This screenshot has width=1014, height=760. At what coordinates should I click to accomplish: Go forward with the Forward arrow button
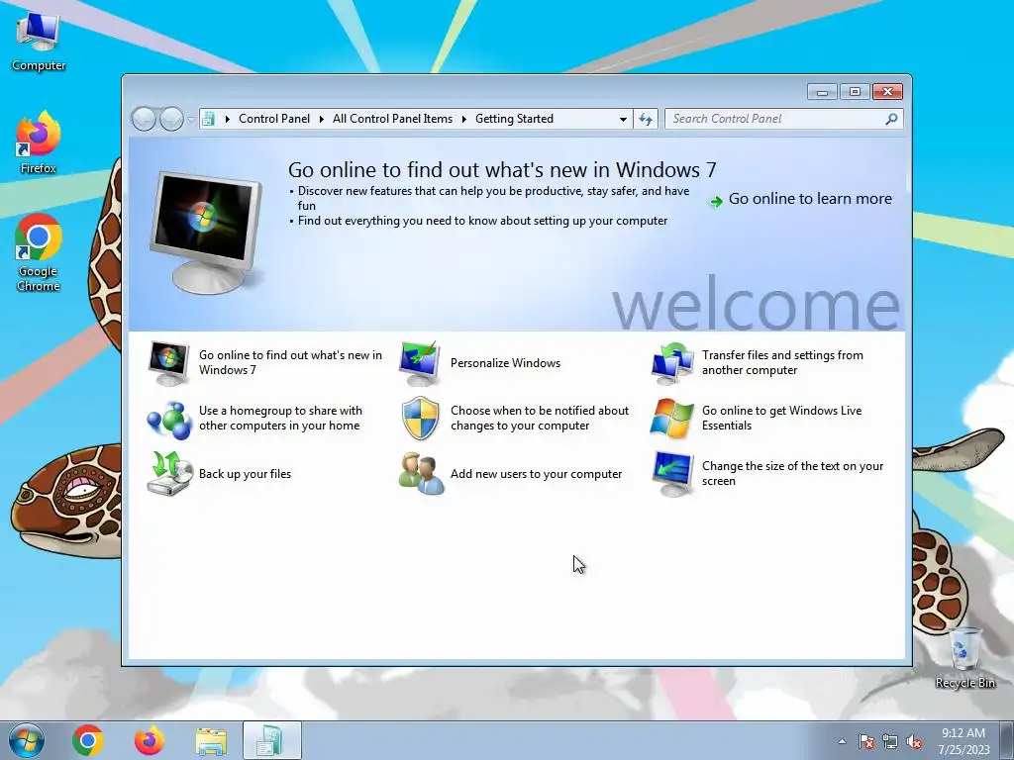171,119
